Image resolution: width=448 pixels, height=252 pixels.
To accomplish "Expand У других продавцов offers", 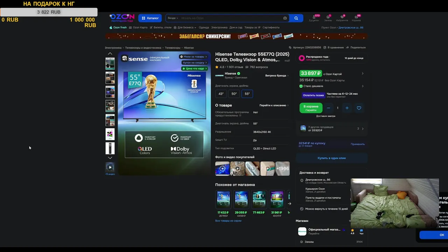I will click(x=332, y=128).
